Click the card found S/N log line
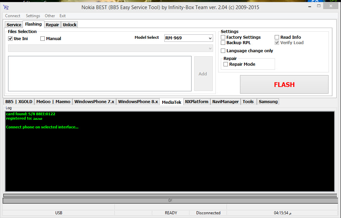Screen dimensions: 341x218 (31, 114)
